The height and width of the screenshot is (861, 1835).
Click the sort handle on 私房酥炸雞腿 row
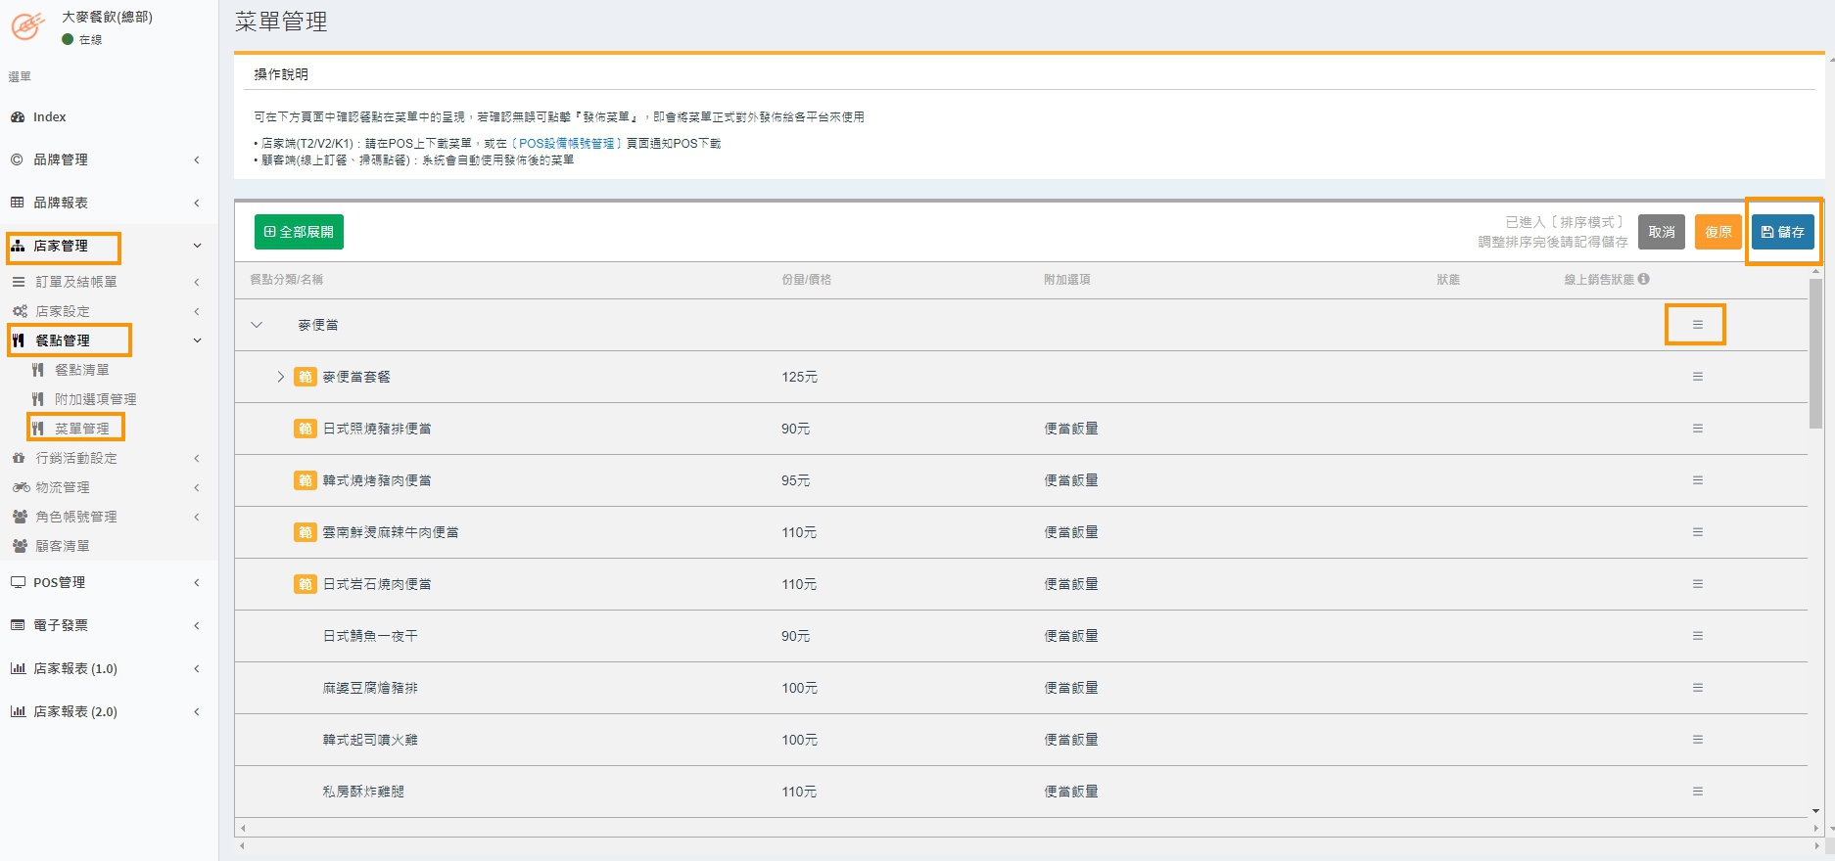(x=1697, y=792)
